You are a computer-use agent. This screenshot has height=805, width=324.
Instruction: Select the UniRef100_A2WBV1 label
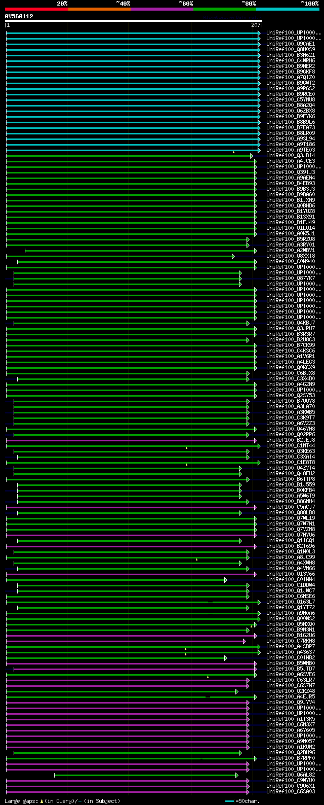[291, 251]
